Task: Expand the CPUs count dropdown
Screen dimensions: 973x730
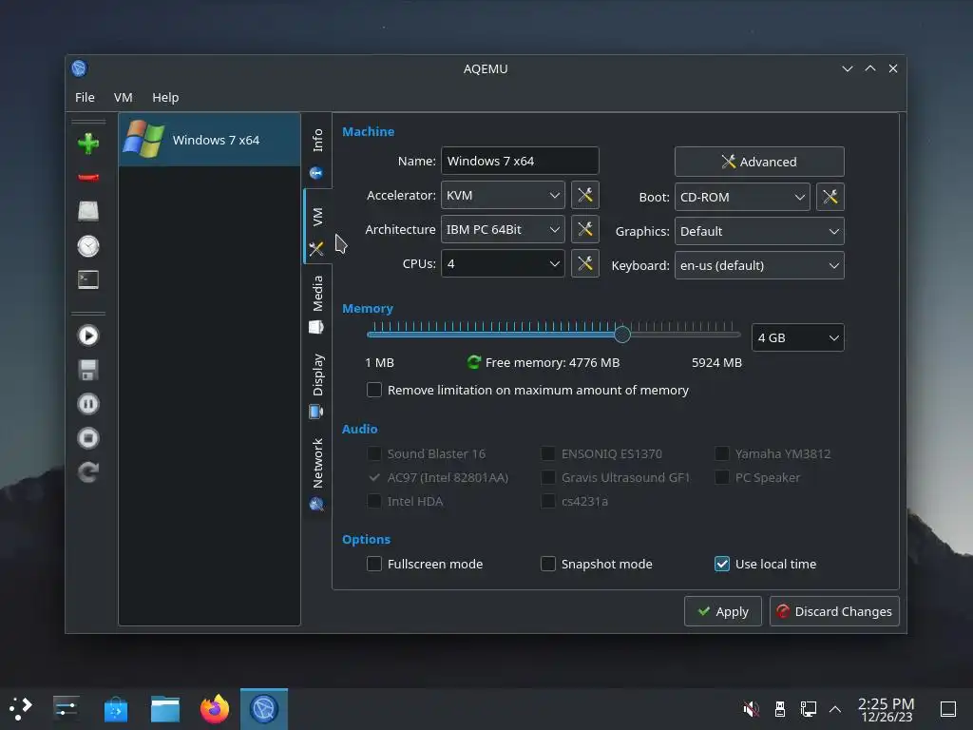Action: (503, 263)
